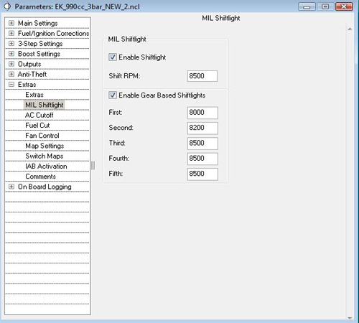Expand the Boost Settings node

[11, 54]
